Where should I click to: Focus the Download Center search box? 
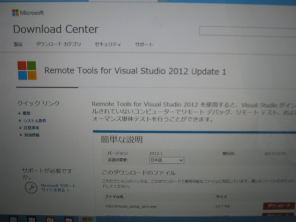[247, 31]
